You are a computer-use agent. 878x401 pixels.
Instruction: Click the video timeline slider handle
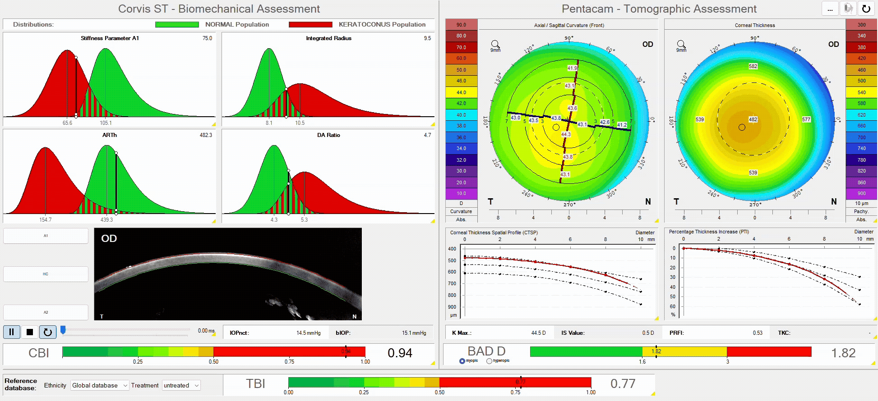[x=63, y=330]
